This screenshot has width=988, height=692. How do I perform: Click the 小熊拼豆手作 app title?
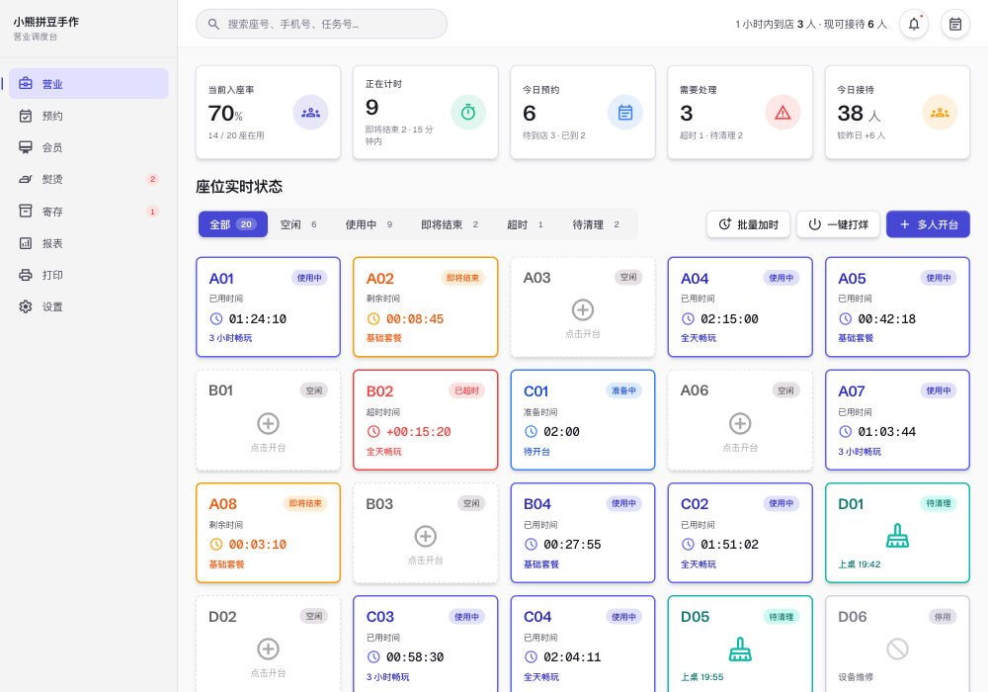click(46, 22)
